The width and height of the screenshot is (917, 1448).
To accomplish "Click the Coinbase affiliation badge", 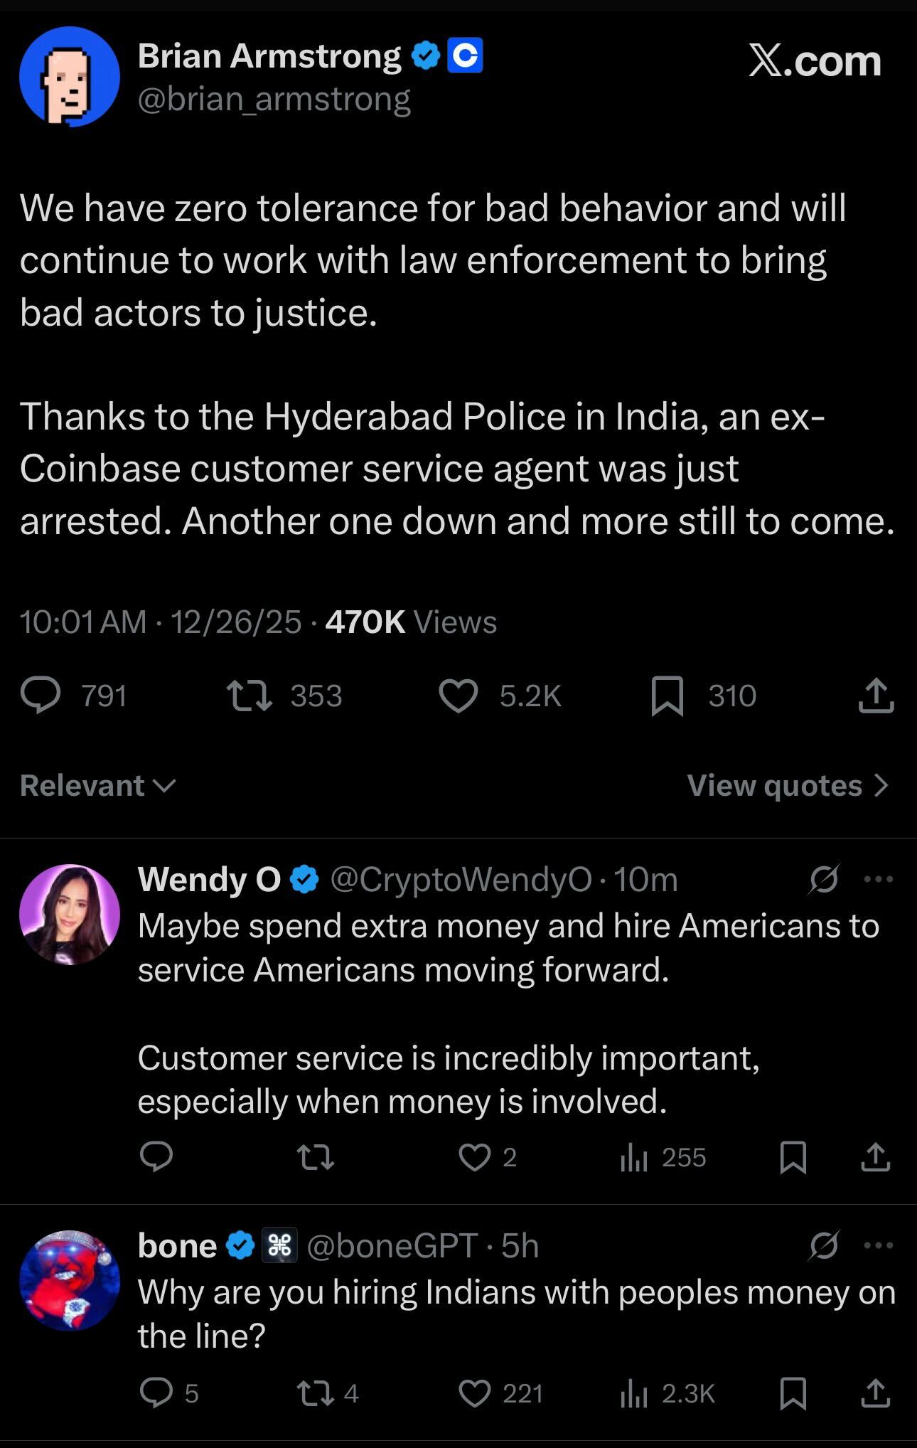I will coord(465,55).
